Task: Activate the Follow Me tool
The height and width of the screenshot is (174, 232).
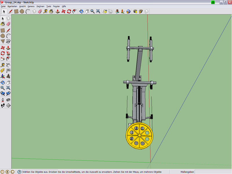Action: (8, 53)
